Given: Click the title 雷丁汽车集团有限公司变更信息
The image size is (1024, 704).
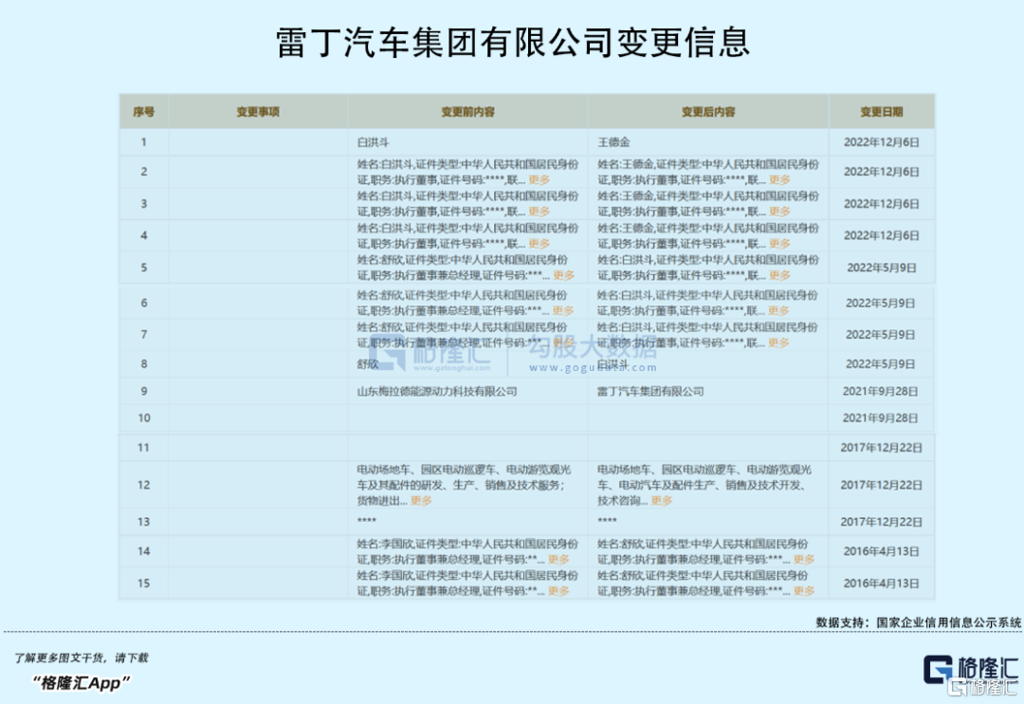Looking at the screenshot, I should point(513,43).
